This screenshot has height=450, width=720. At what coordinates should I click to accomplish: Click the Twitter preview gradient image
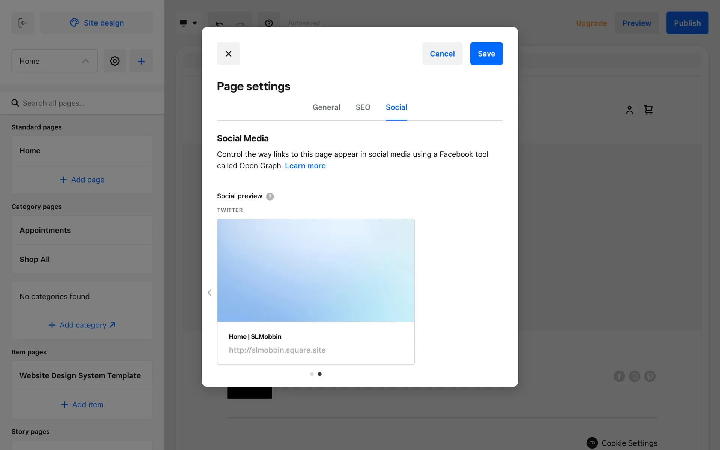(316, 270)
